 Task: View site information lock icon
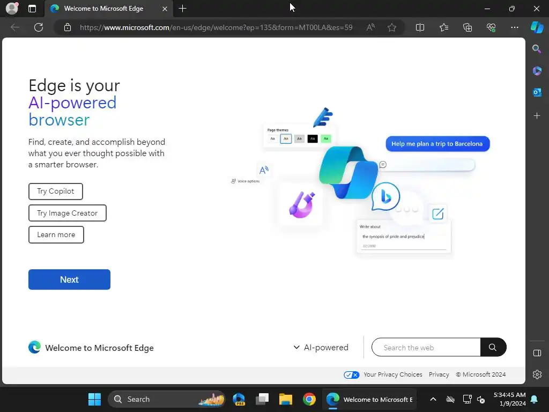click(x=68, y=27)
